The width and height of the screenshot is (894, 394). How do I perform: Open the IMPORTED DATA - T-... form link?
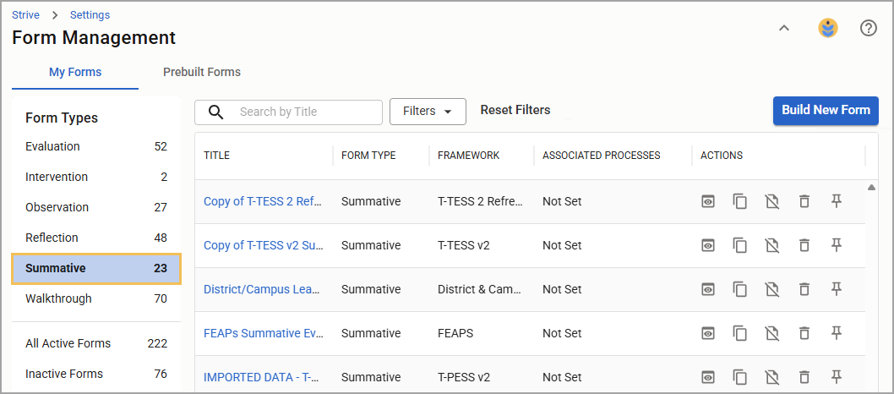click(x=261, y=377)
